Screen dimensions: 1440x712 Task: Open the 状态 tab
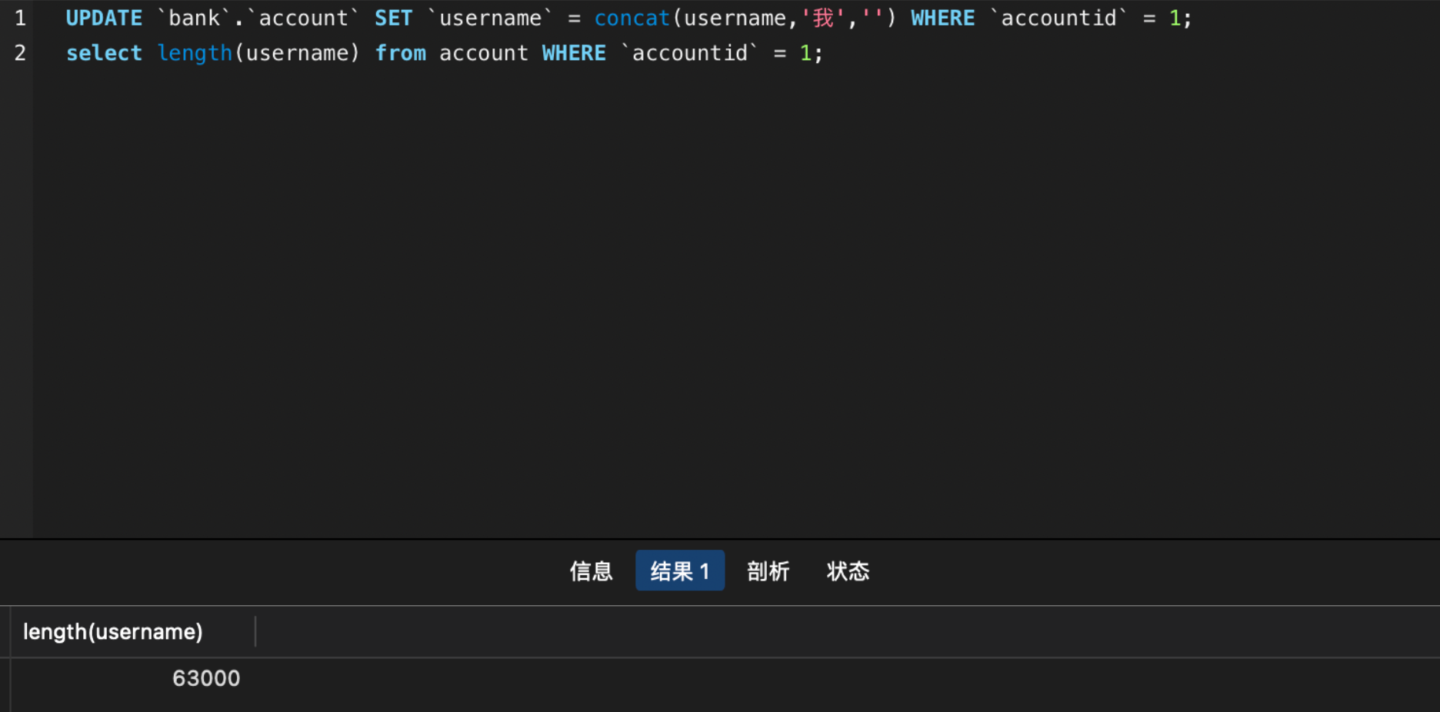pyautogui.click(x=848, y=571)
